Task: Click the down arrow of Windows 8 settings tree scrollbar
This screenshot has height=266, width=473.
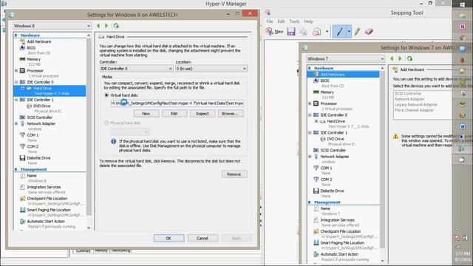Action: [89, 228]
